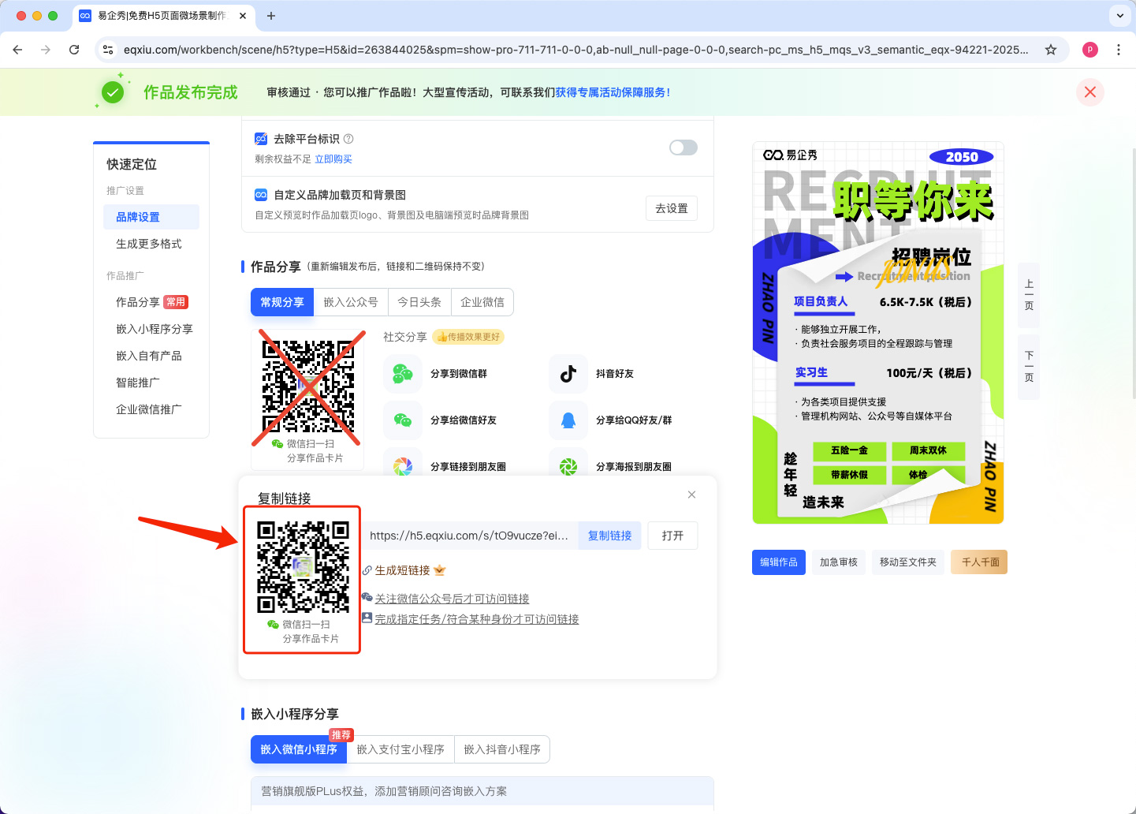Click the 编辑作品 button
Screen dimensions: 1136x814
[x=778, y=562]
